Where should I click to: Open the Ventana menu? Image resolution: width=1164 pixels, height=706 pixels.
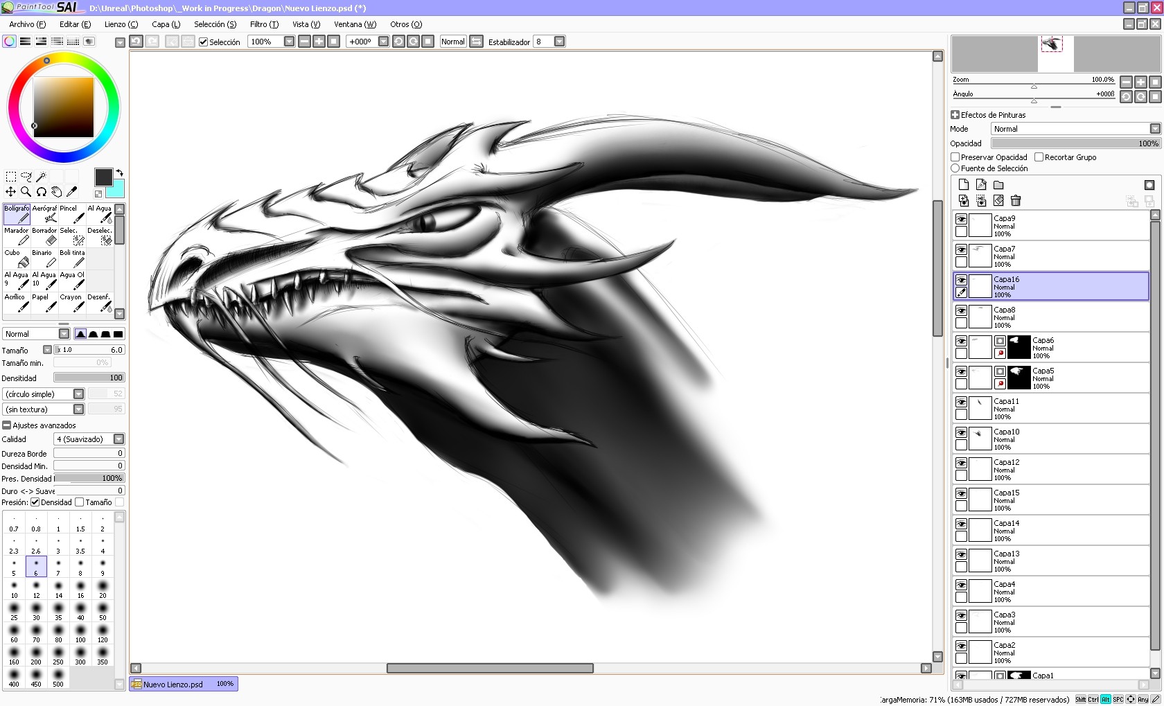click(355, 24)
